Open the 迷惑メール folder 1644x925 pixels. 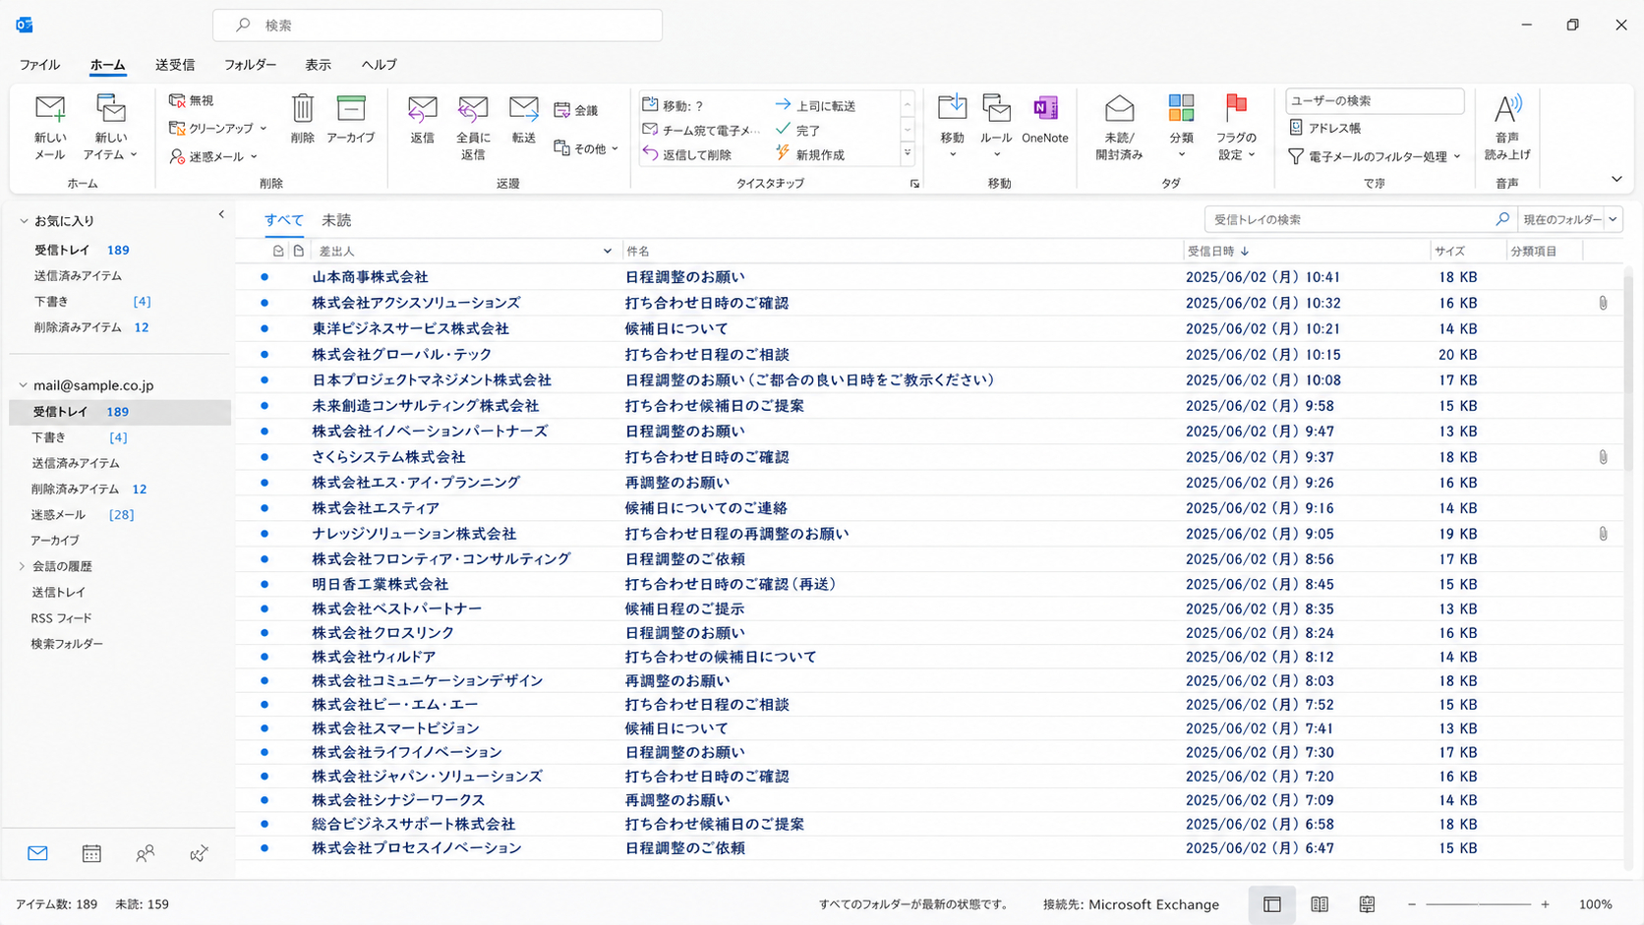[58, 515]
